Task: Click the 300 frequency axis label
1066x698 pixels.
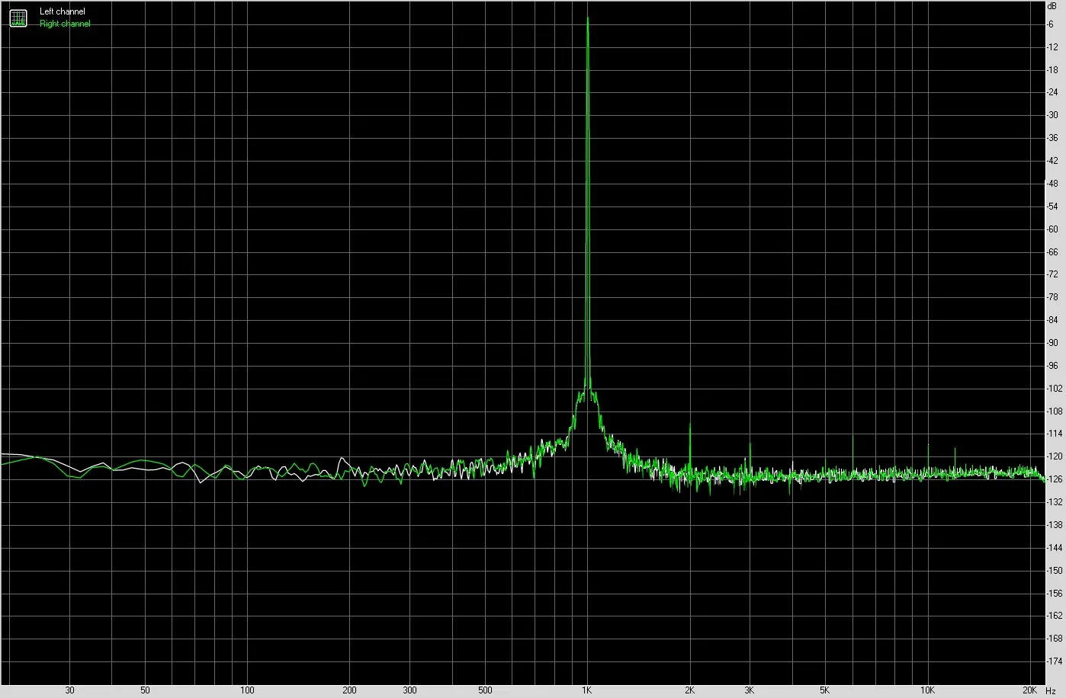Action: click(x=409, y=690)
